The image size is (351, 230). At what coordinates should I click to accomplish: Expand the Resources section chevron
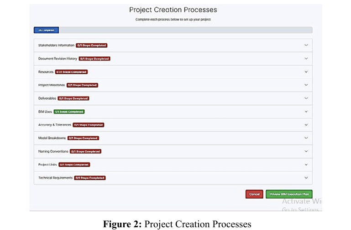pyautogui.click(x=306, y=72)
